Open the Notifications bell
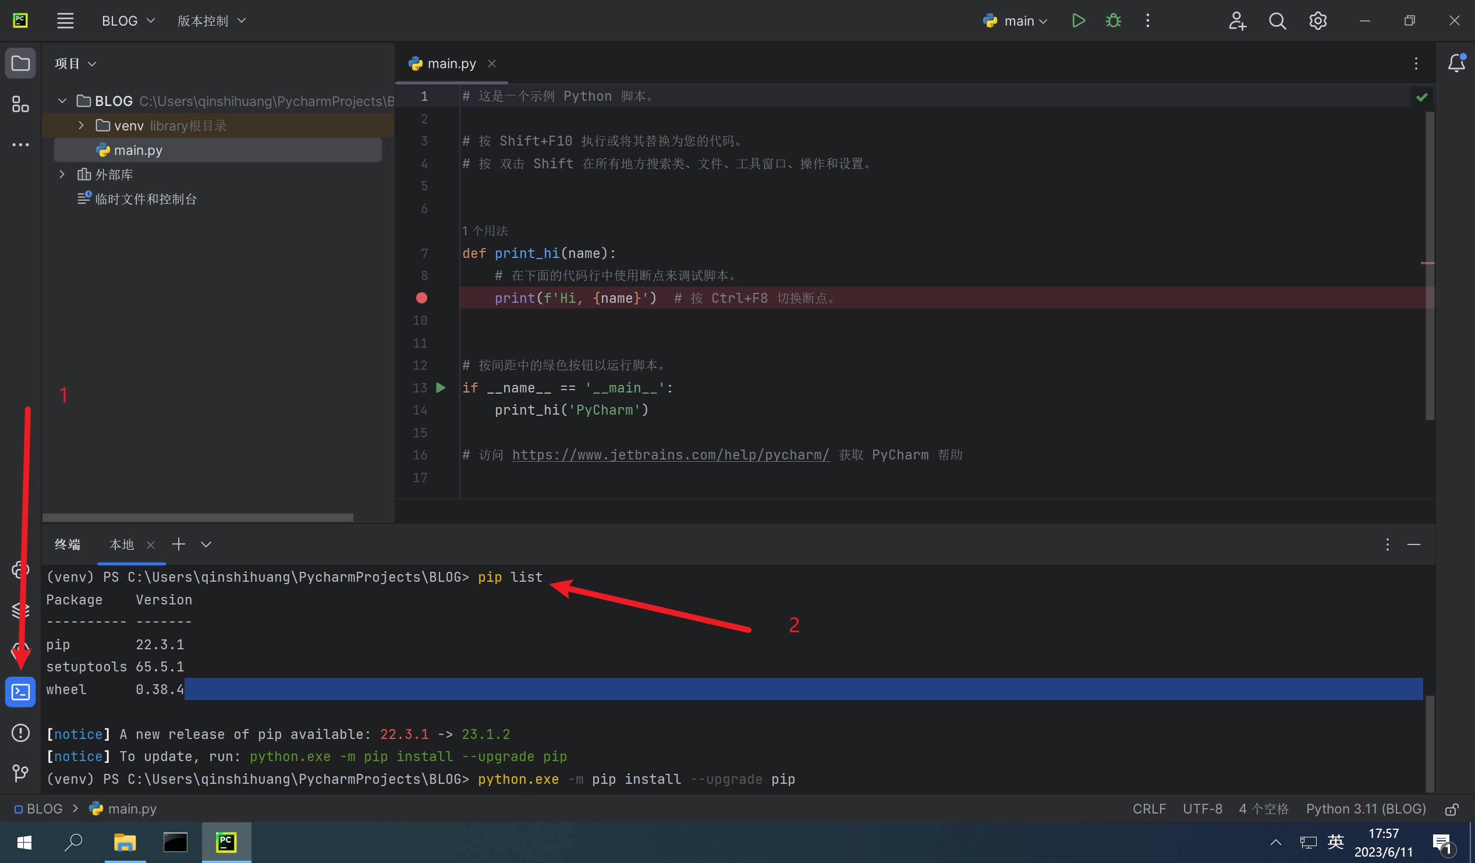 tap(1456, 63)
